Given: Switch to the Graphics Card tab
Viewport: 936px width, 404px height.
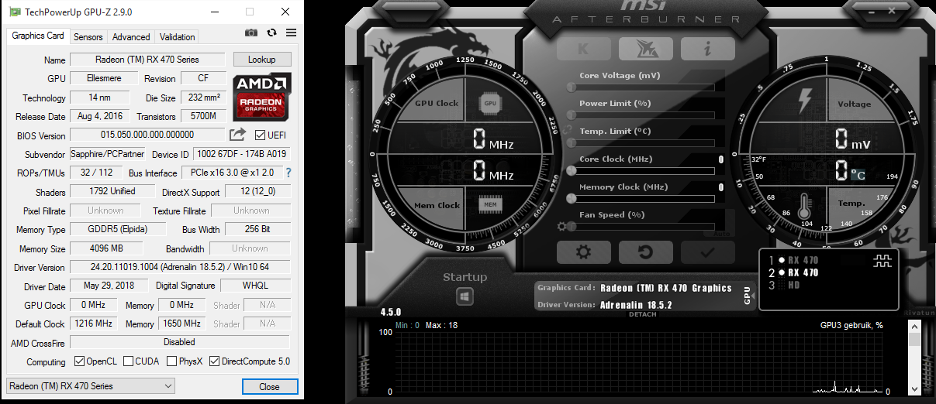Looking at the screenshot, I should [38, 36].
